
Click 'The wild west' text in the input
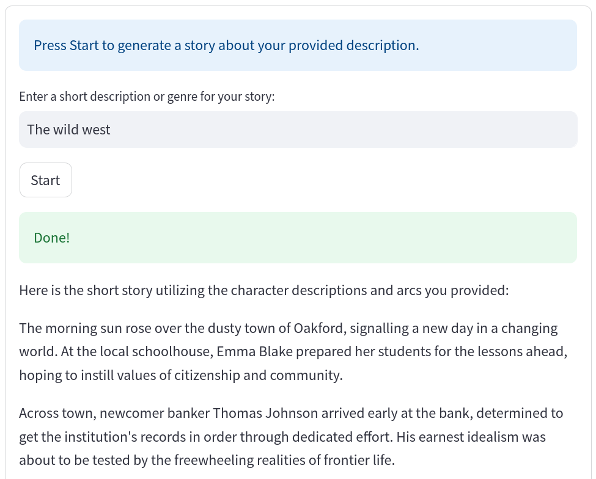[x=69, y=130]
